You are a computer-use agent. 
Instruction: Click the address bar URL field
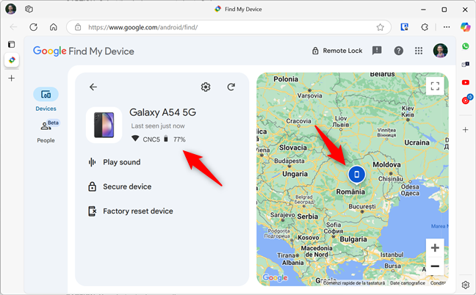[x=229, y=27]
